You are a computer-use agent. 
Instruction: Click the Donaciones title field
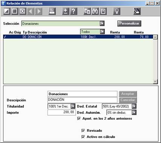coord(83,94)
